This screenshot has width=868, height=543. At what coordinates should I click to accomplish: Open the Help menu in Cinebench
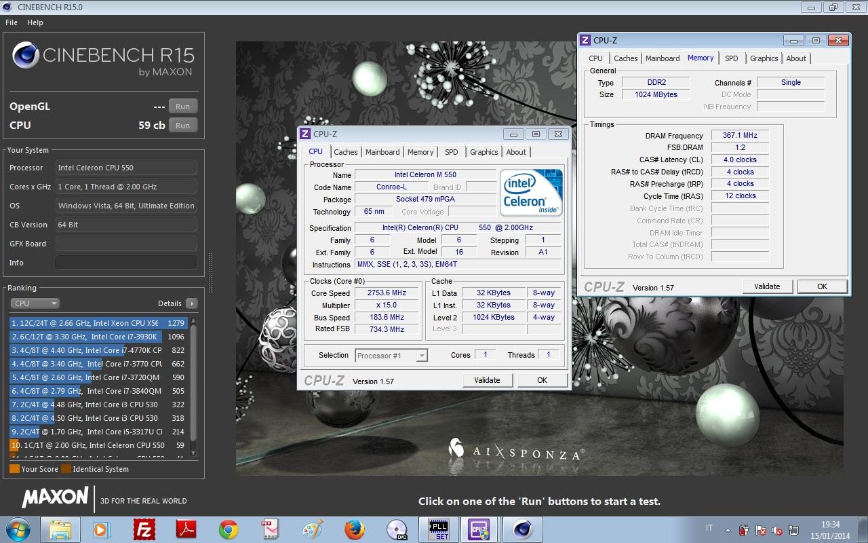(35, 22)
